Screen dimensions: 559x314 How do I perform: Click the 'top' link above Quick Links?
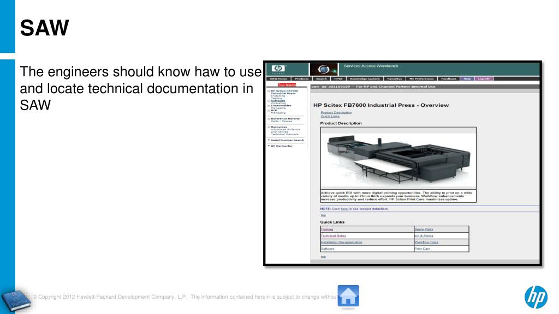[323, 215]
